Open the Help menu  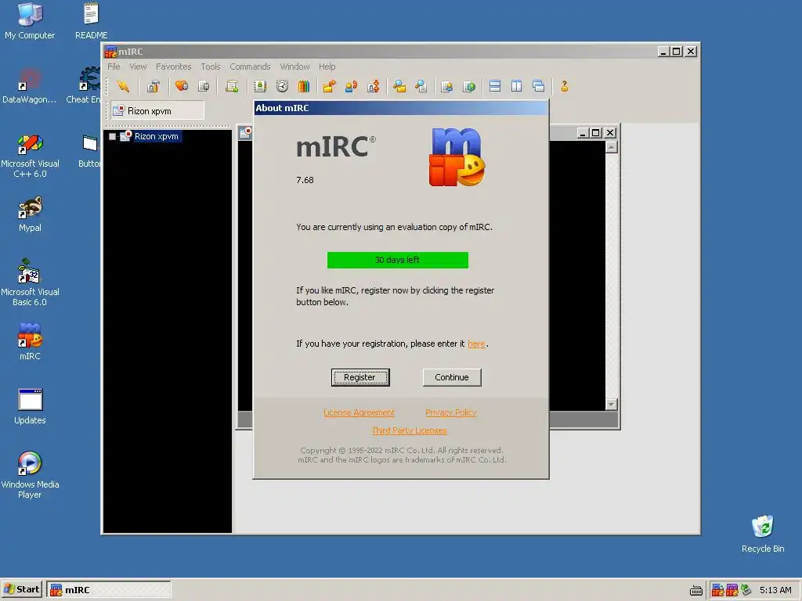tap(327, 67)
